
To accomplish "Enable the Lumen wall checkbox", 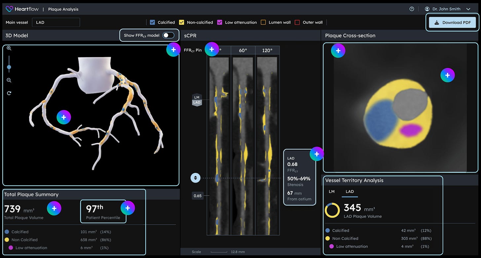I will 263,22.
